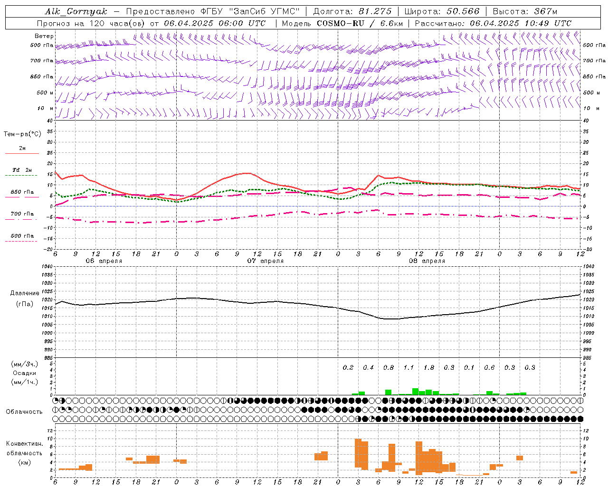Viewport: 608px width, 486px height.
Task: Click the latitude value Широта: 50.566
Action: click(442, 11)
